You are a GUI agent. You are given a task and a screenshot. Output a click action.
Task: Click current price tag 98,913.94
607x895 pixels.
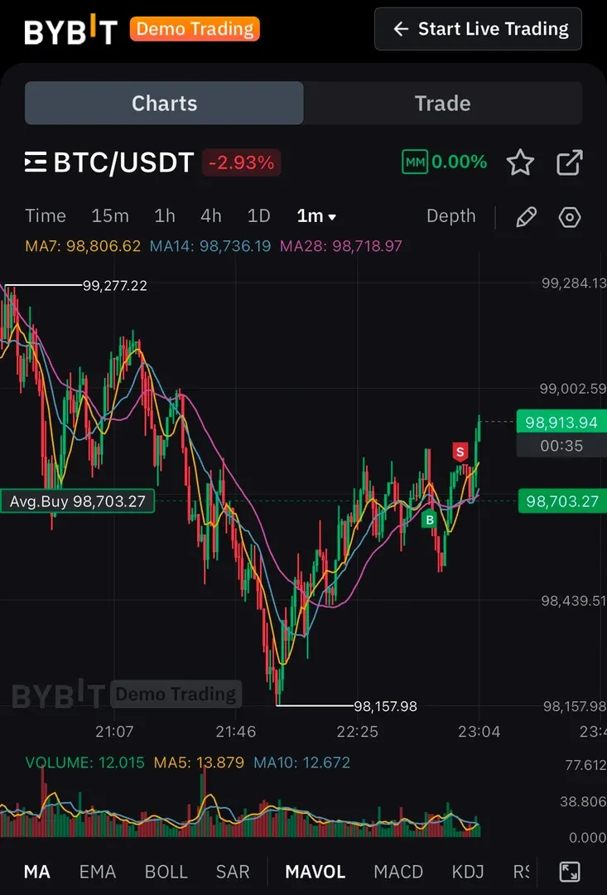pyautogui.click(x=561, y=423)
